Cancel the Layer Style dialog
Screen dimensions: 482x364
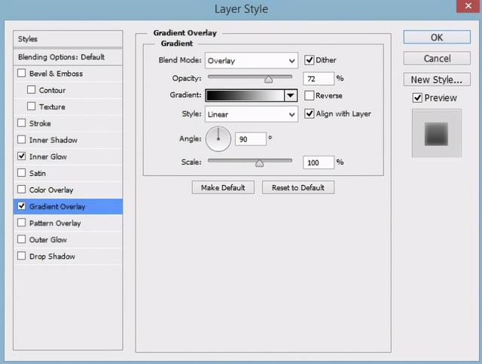tap(437, 59)
